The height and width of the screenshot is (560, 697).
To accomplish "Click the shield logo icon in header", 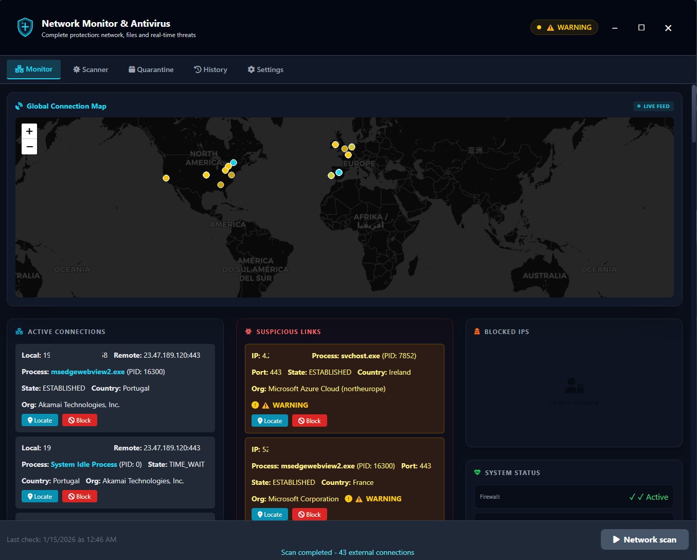I will [25, 27].
